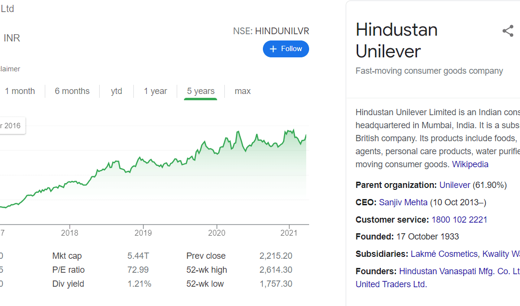Click the Founded date 17 October 1933
520x306 pixels.
point(428,237)
